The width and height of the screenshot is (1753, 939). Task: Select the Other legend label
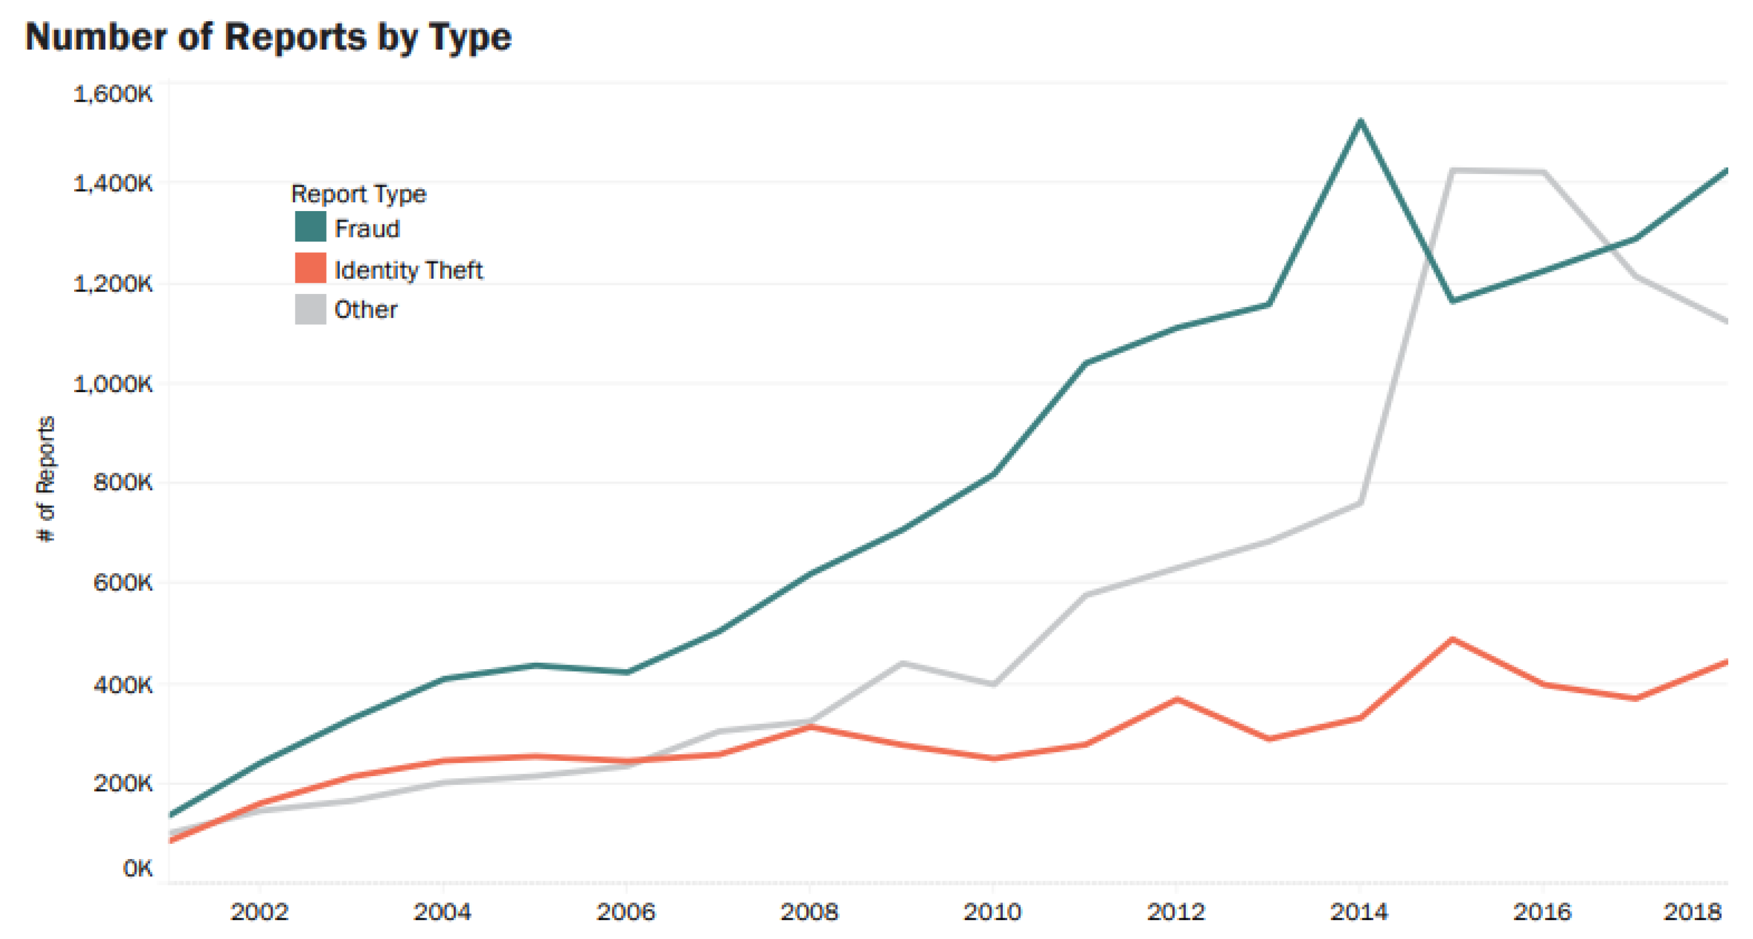(365, 309)
